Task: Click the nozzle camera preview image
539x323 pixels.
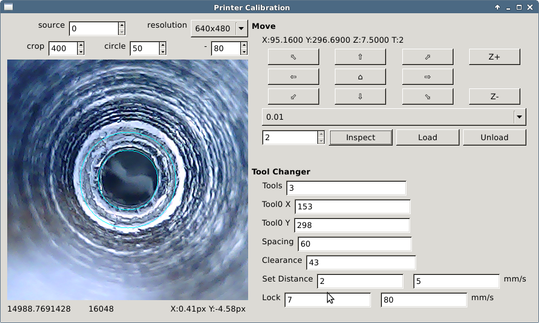Action: click(128, 180)
